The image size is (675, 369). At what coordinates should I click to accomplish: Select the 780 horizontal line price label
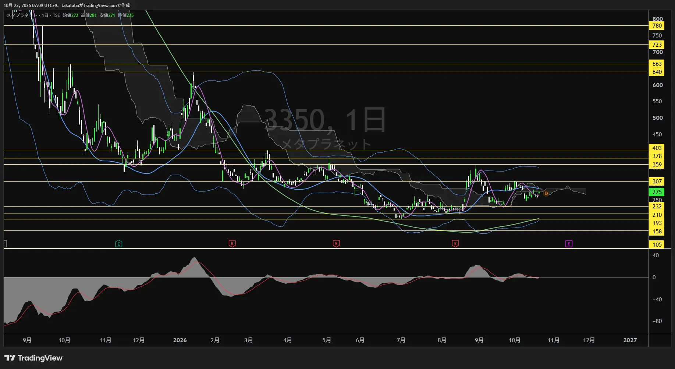pos(657,26)
